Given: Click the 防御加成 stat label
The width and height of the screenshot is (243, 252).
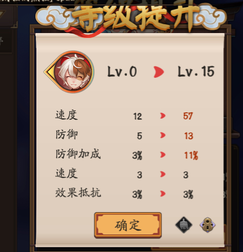Looking at the screenshot, I should (78, 154).
